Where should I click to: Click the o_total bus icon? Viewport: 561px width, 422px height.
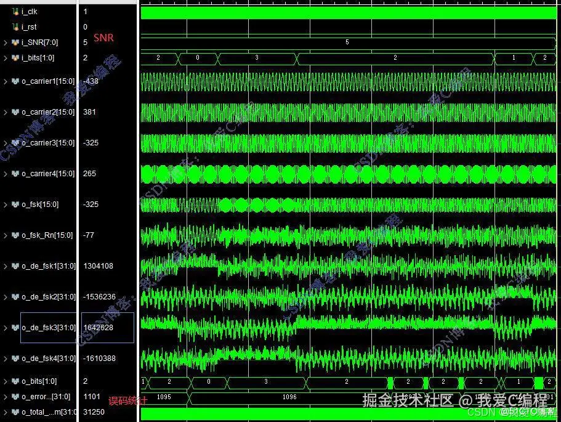15,412
